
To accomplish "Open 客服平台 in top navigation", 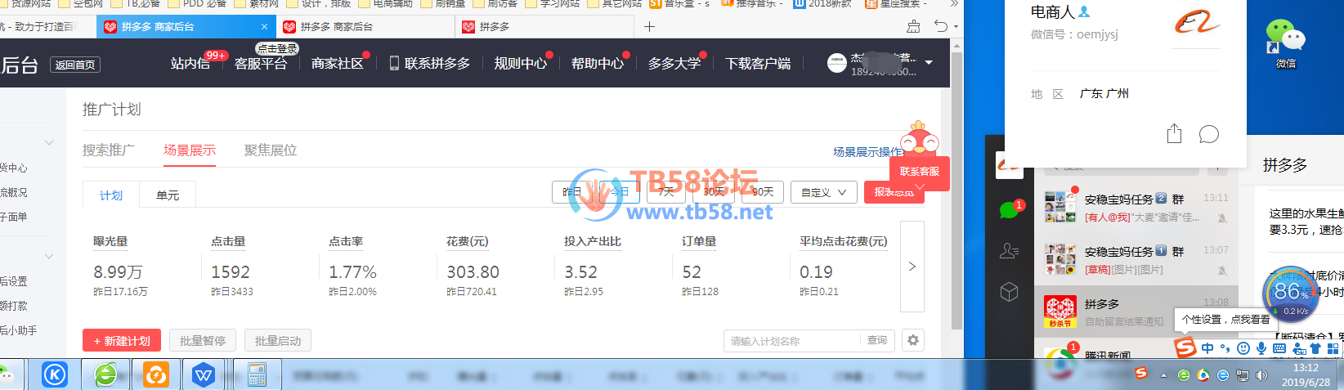I will 261,63.
